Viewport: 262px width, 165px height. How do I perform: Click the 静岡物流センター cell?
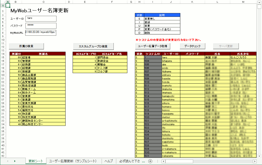pyautogui.click(x=44, y=121)
